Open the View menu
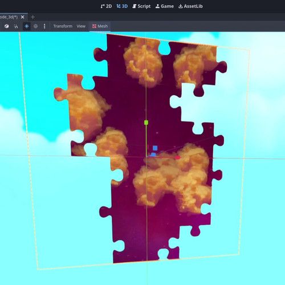 [x=81, y=26]
